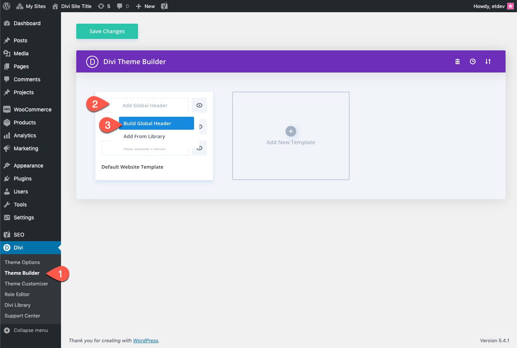This screenshot has width=517, height=348.
Task: Click the updates counter icon showing 5
Action: tap(104, 6)
